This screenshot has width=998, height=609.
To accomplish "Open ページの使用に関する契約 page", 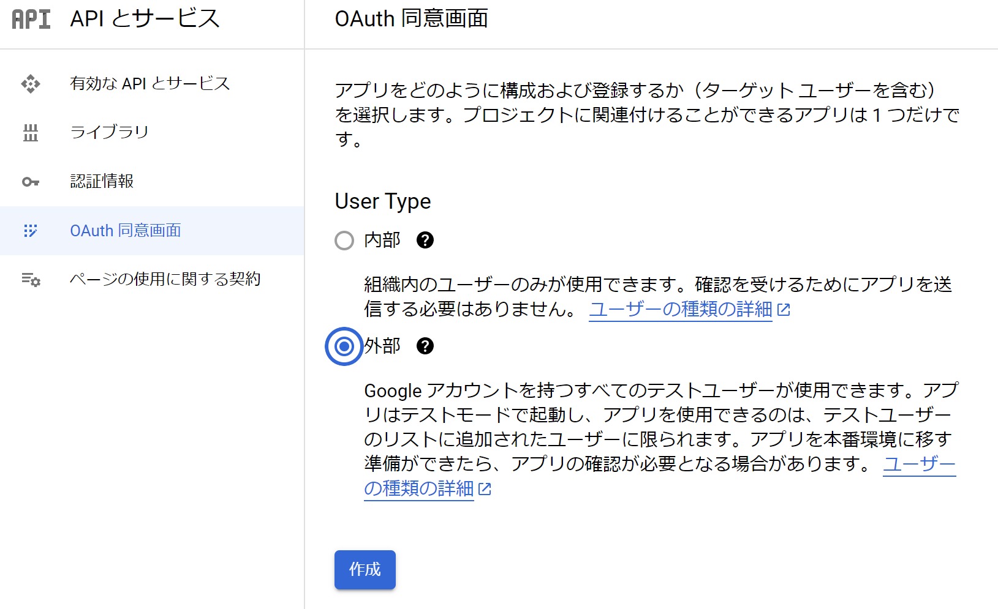I will 165,279.
